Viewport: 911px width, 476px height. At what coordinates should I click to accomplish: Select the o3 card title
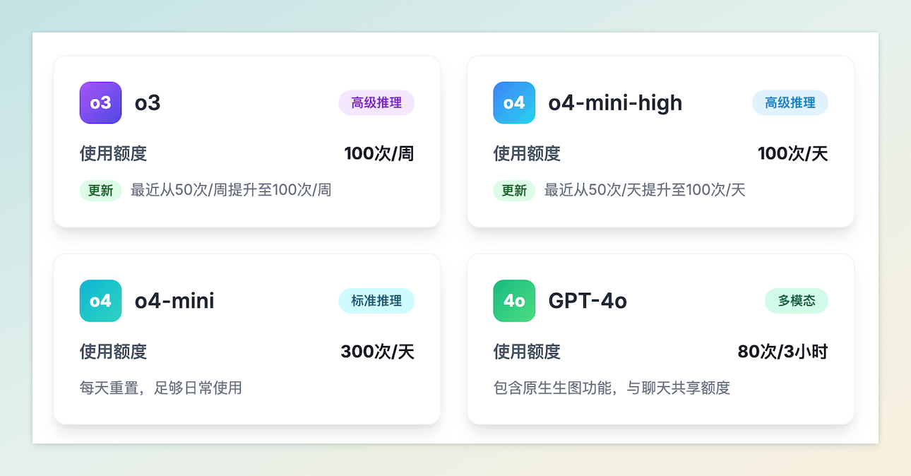pyautogui.click(x=148, y=103)
